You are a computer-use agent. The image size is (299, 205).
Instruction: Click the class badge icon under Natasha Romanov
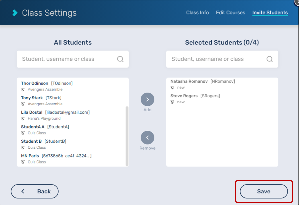pos(172,88)
